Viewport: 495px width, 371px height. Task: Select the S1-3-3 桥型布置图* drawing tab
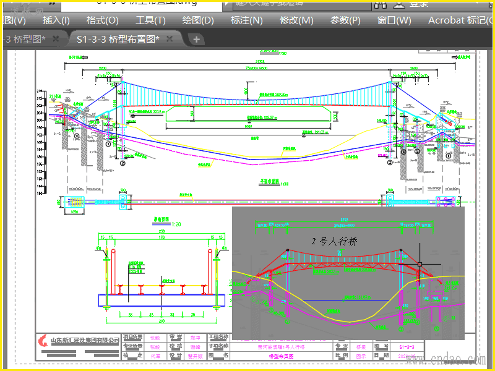point(118,39)
